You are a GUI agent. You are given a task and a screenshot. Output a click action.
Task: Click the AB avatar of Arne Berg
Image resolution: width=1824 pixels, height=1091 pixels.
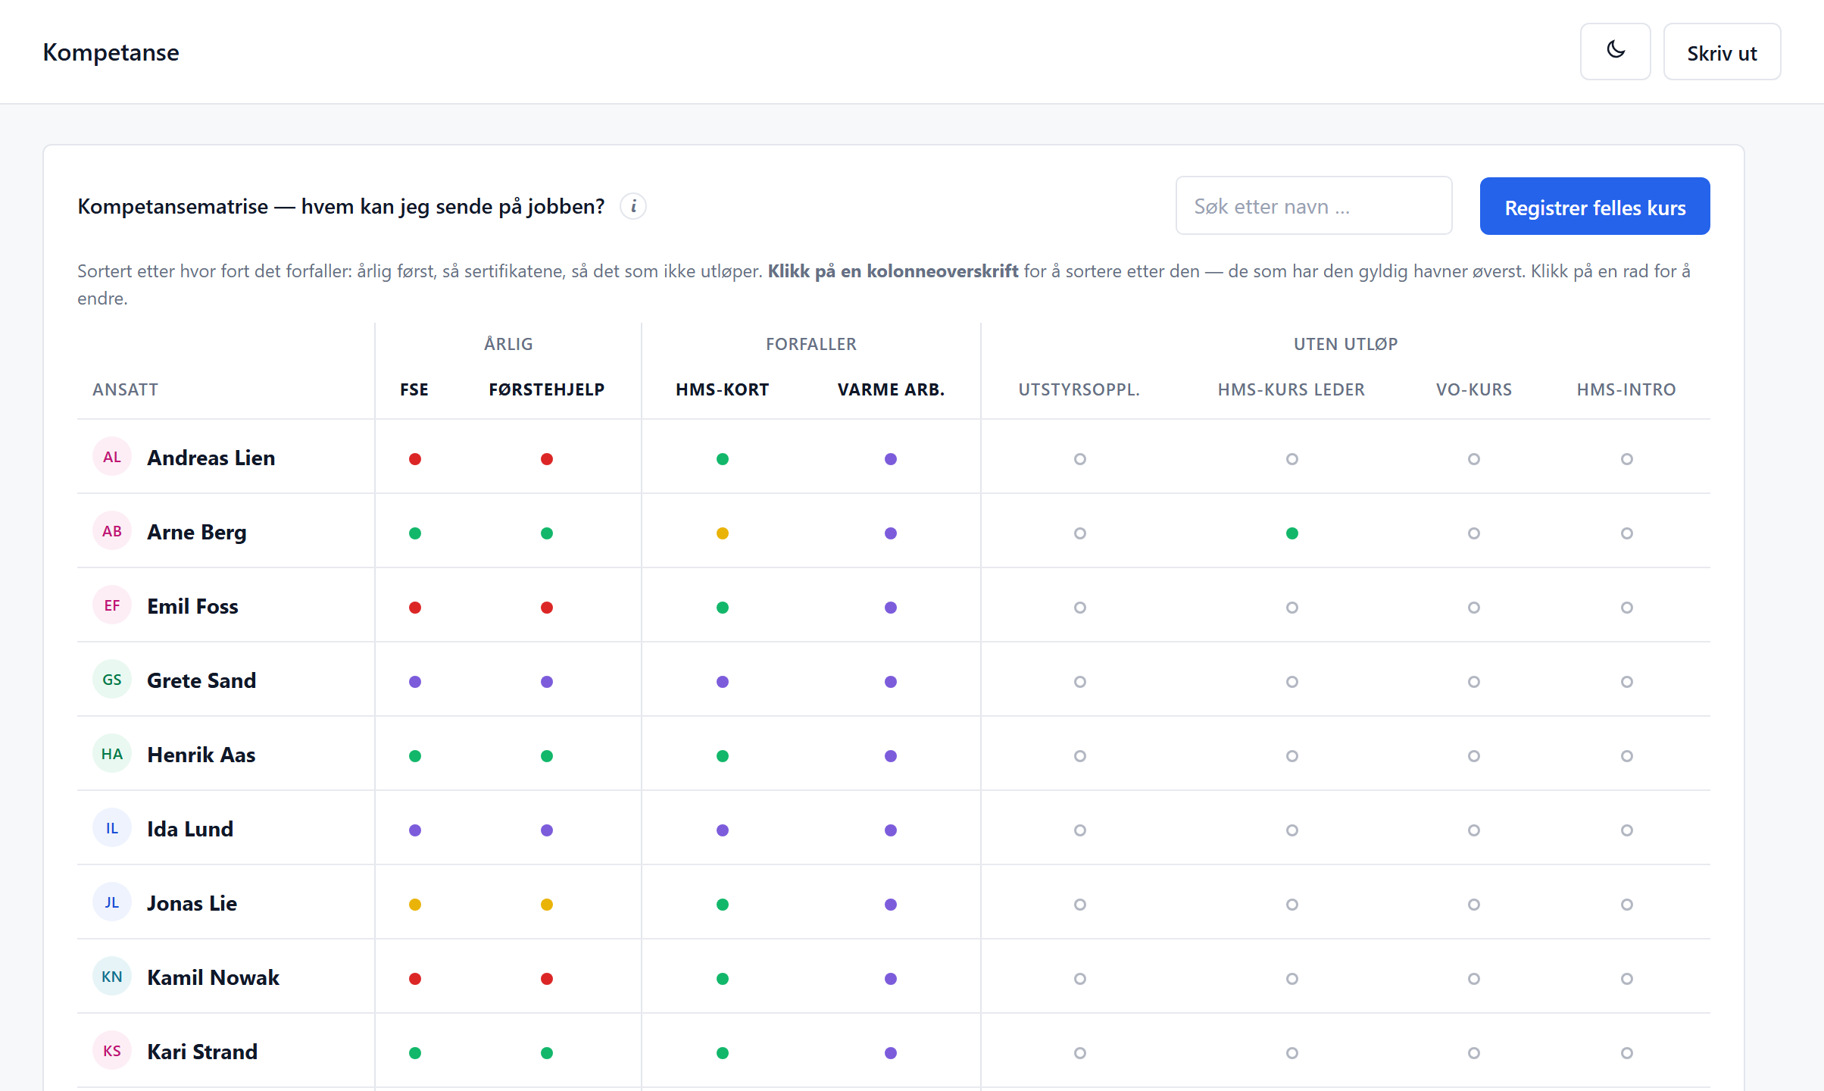(112, 531)
